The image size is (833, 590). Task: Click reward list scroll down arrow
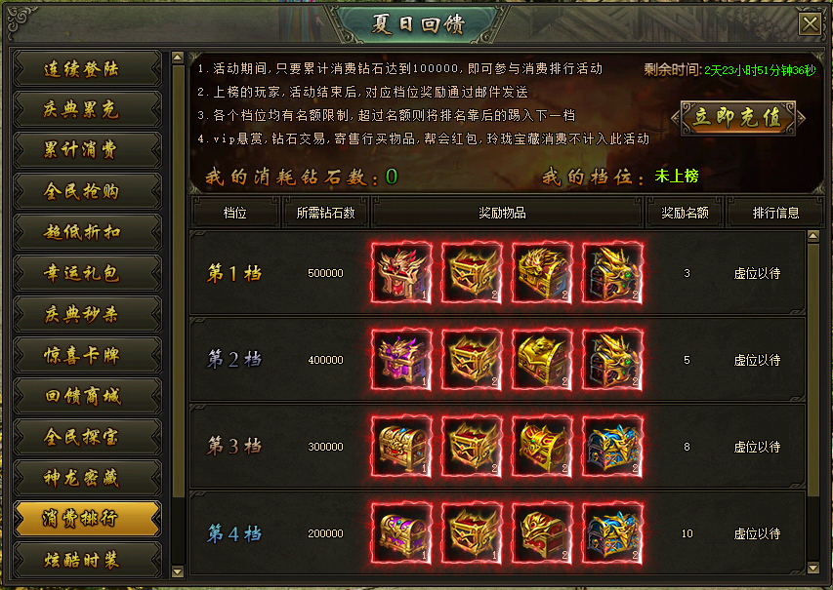tap(812, 569)
